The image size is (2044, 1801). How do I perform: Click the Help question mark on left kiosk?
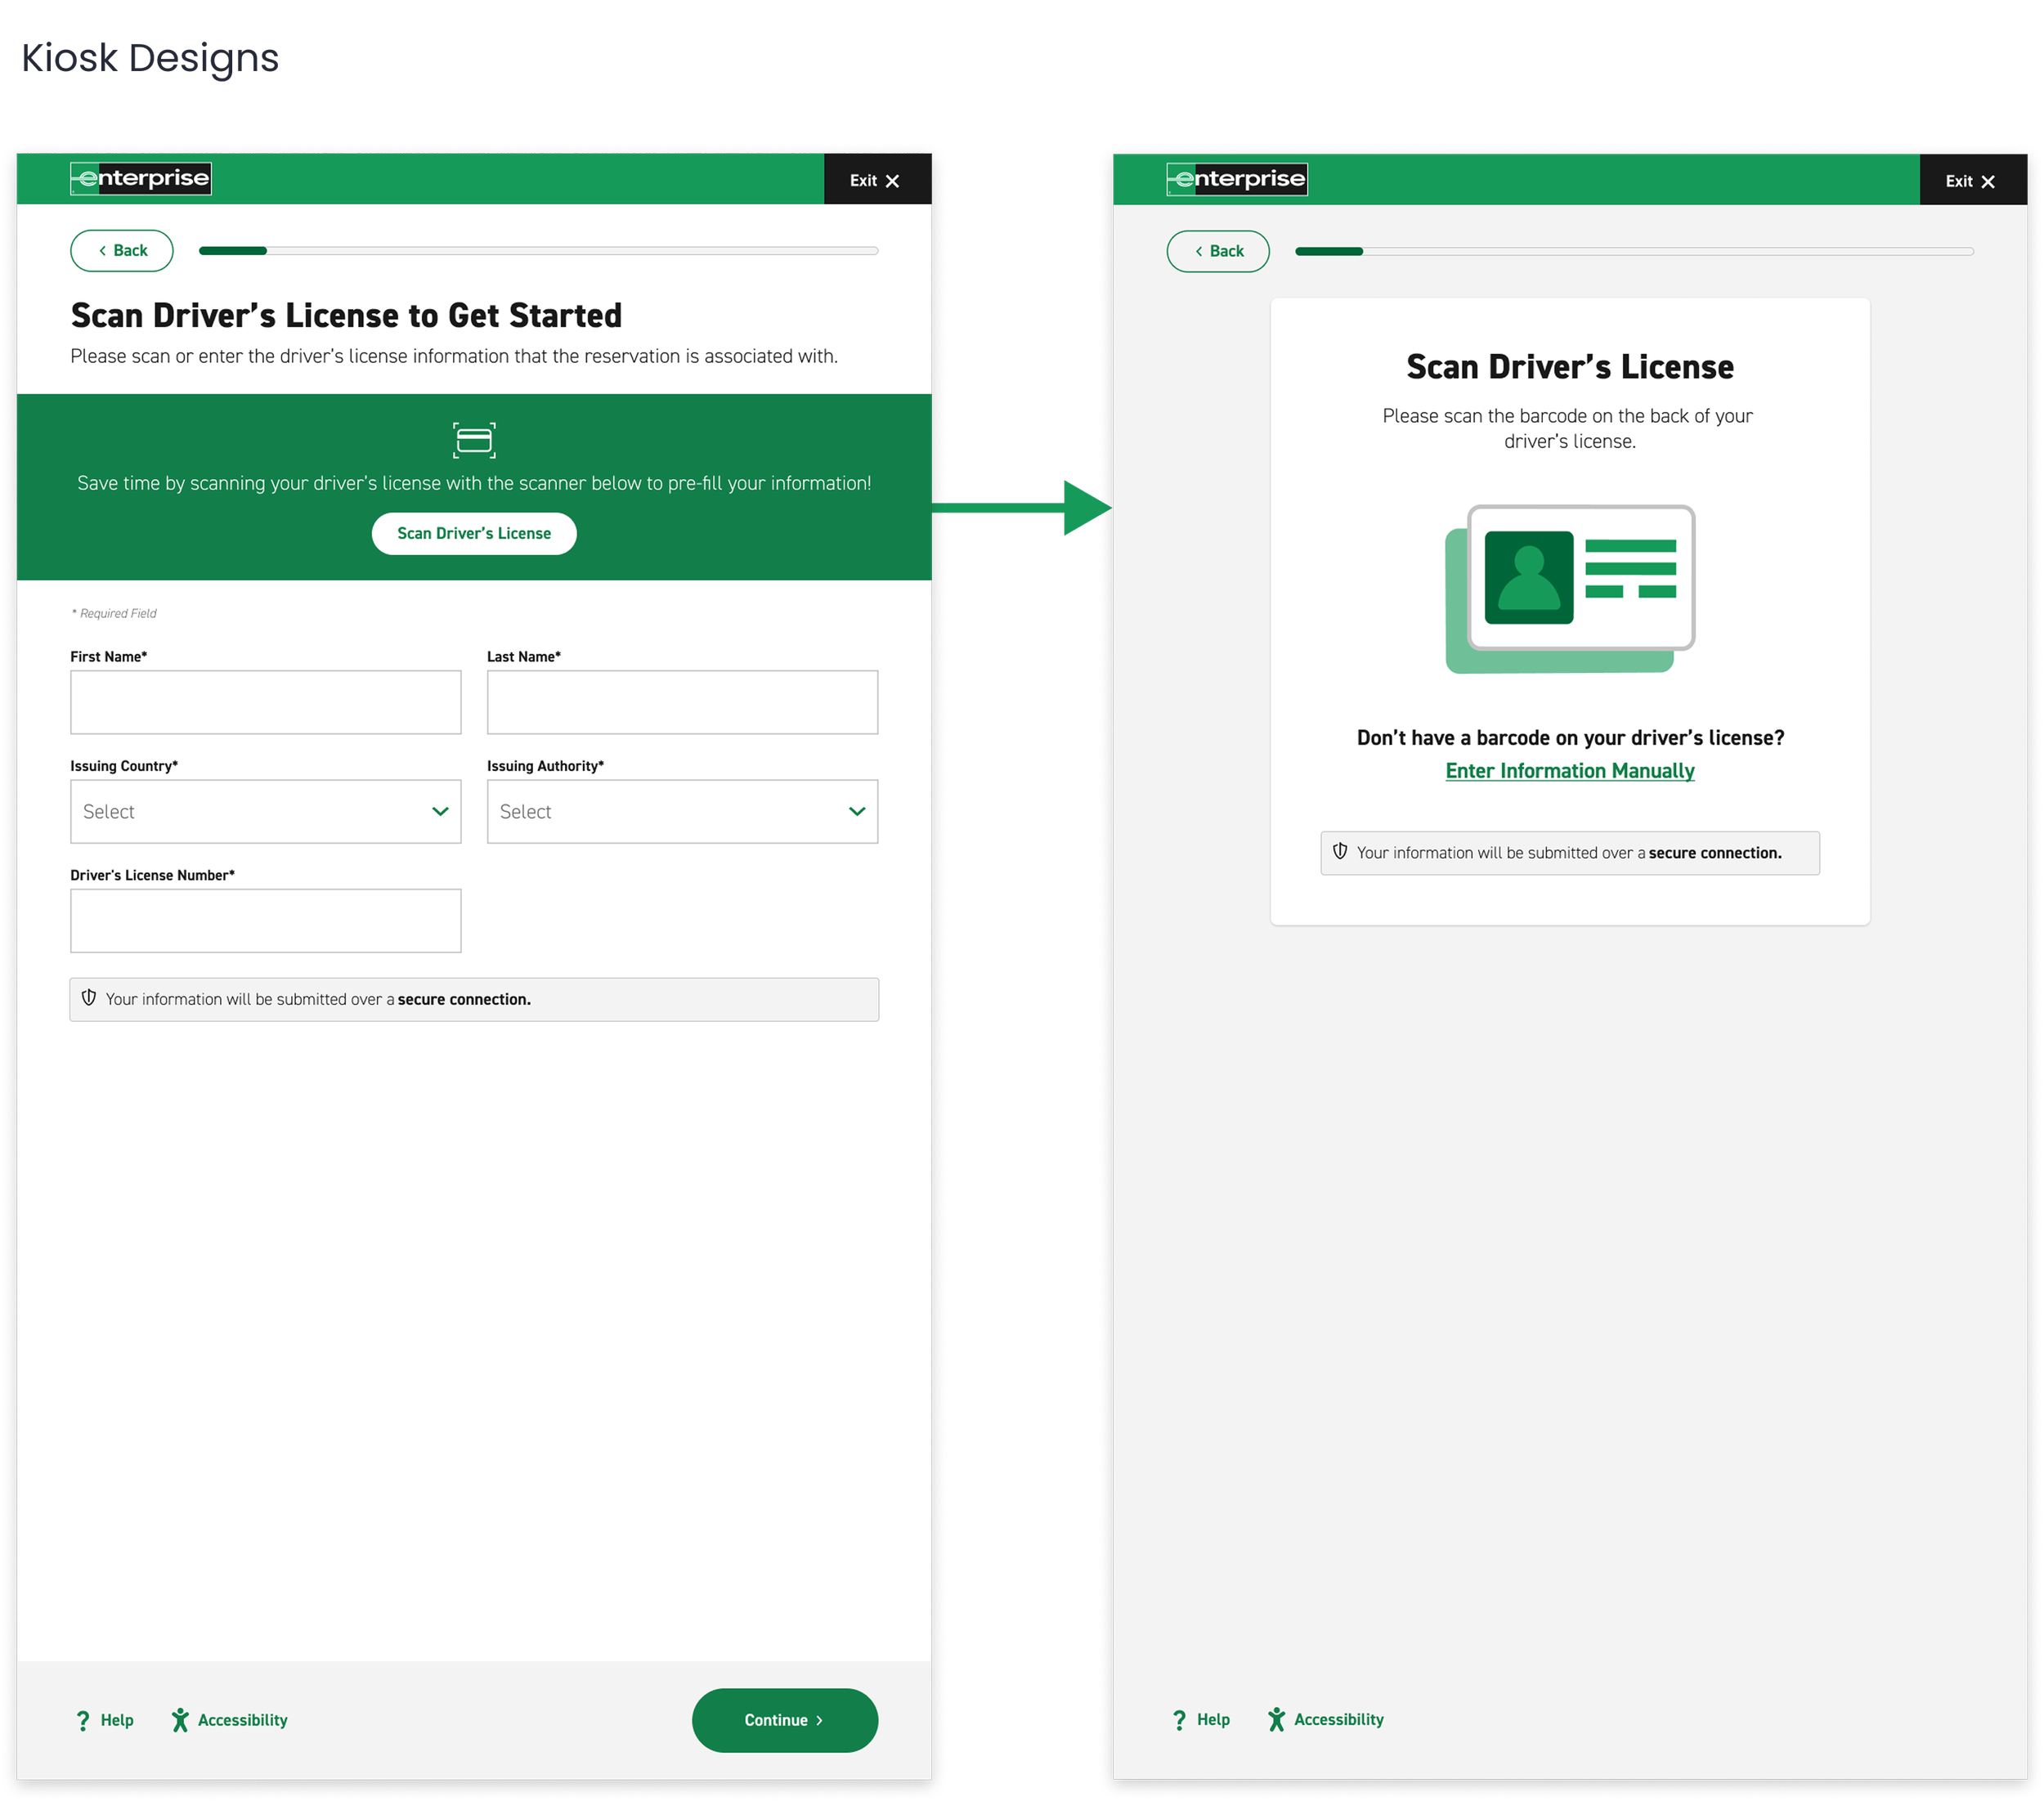[83, 1720]
